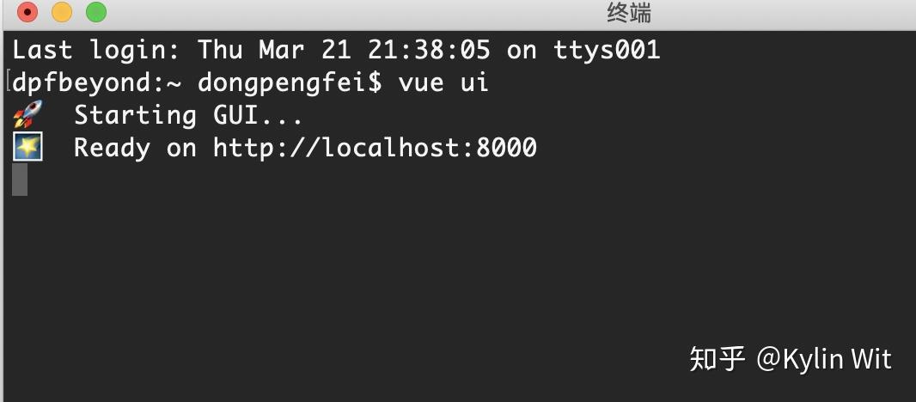Screen dimensions: 916x402
Task: Click the ttys001 terminal name
Action: point(607,50)
